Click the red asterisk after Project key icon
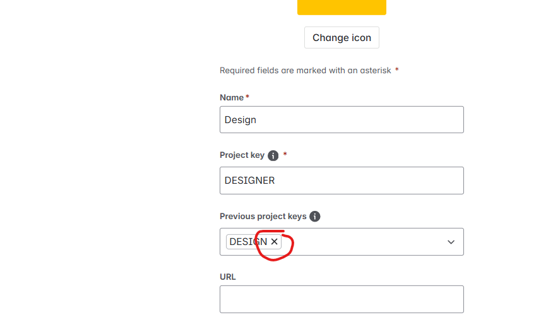The image size is (541, 329). [285, 155]
